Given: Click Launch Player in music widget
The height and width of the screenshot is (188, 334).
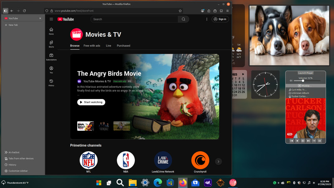Looking at the screenshot, I should click(x=306, y=73).
